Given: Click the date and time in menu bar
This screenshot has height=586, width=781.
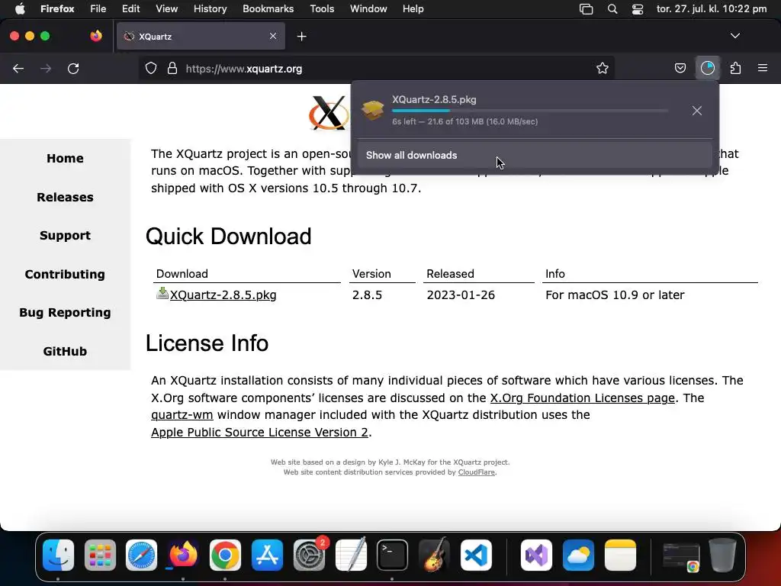Looking at the screenshot, I should pyautogui.click(x=712, y=9).
